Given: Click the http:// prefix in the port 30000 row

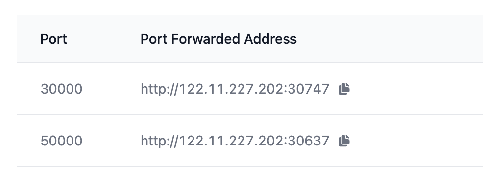Looking at the screenshot, I should 159,89.
